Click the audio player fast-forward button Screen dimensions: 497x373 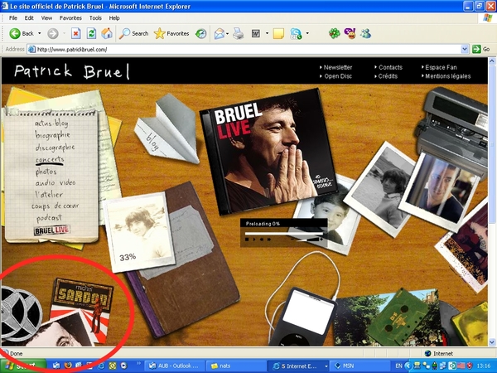[x=269, y=240]
